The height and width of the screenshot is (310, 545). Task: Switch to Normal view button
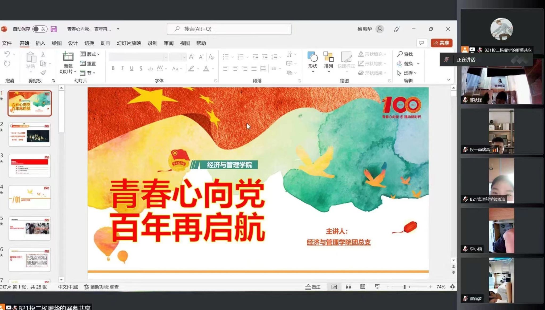click(334, 287)
